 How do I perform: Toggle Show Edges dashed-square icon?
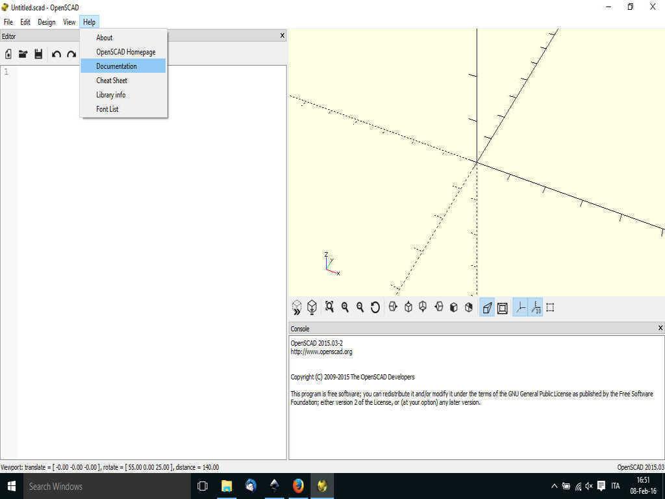pos(550,307)
